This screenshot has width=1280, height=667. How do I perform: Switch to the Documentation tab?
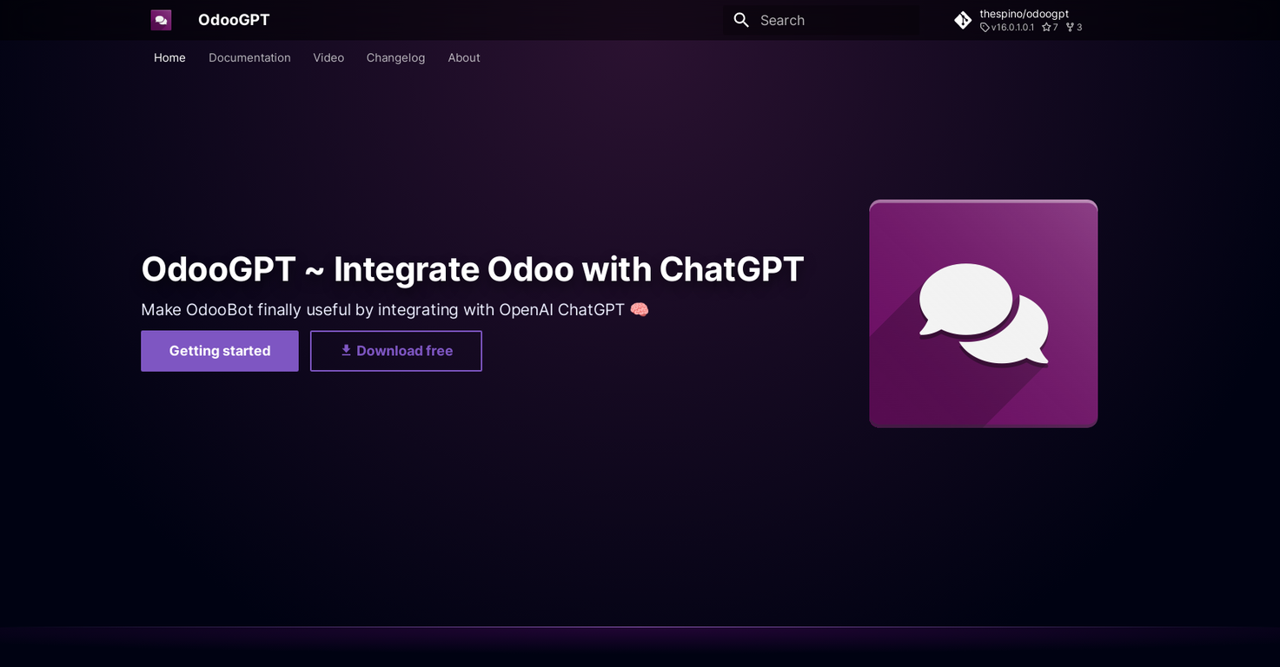(x=249, y=57)
